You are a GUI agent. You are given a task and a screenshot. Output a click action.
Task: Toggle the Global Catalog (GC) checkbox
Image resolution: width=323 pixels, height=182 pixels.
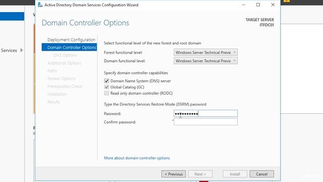(106, 87)
